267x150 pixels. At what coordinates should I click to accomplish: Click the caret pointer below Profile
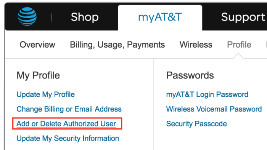(x=238, y=56)
